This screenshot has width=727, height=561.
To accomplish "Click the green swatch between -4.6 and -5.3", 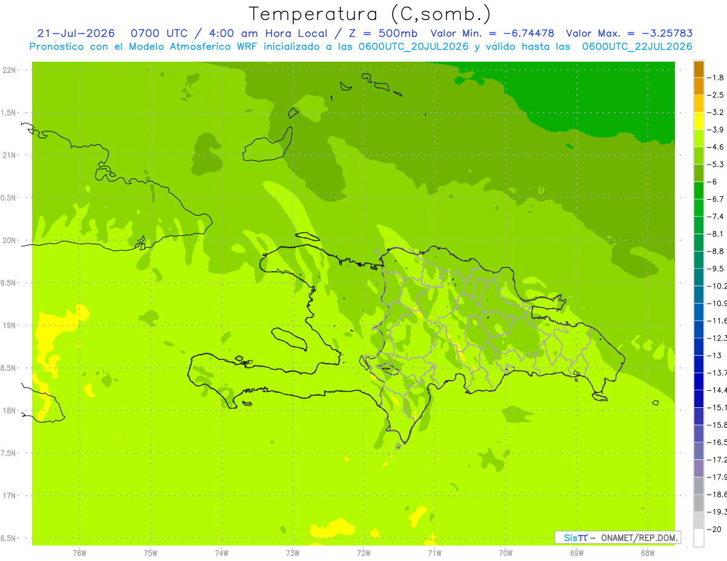I will pyautogui.click(x=699, y=156).
